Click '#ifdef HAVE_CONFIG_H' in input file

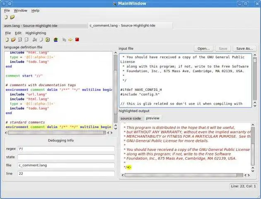(141, 90)
